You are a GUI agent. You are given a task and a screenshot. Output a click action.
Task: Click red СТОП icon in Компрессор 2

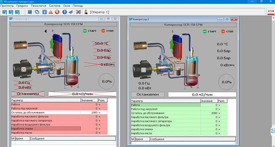pos(223,31)
